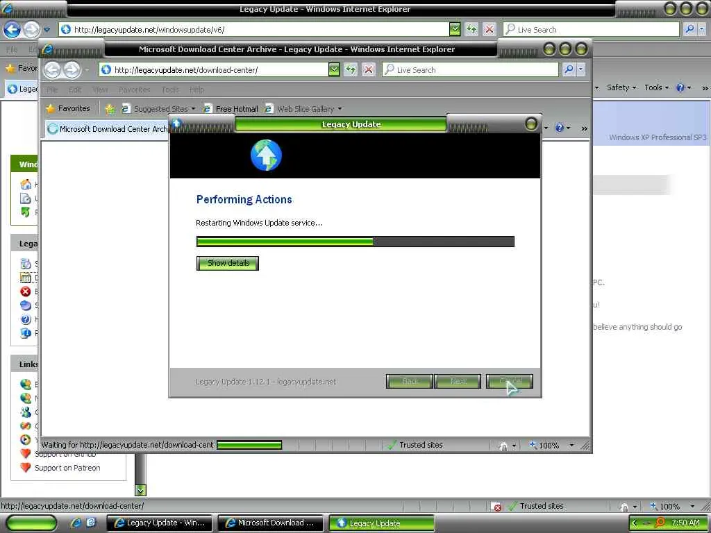Click Legacy Update taskbar button
Screen dimensions: 711x533
pos(381,523)
